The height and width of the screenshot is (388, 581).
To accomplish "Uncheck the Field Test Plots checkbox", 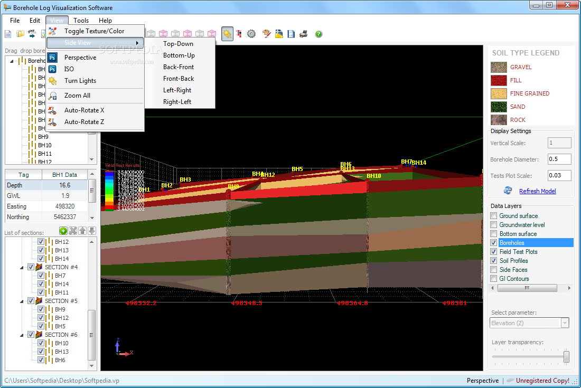I will click(x=493, y=252).
